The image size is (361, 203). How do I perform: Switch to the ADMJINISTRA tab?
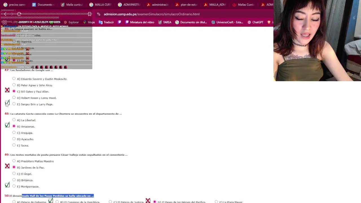pos(129,5)
